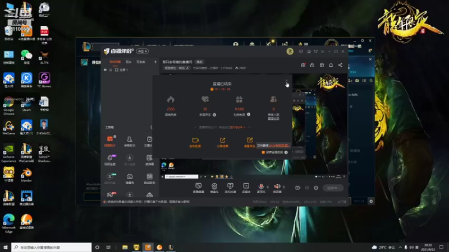Click the modify room title button
Image resolution: width=449 pixels, height=252 pixels.
pyautogui.click(x=199, y=62)
